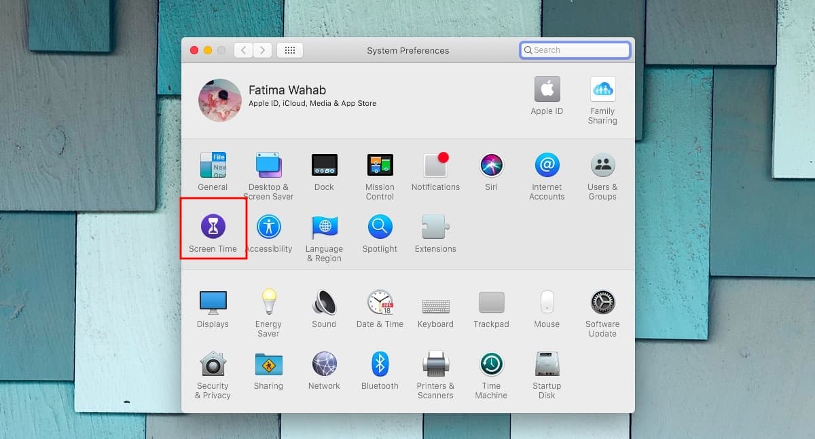Open Notifications preferences
This screenshot has height=439, width=815.
tap(435, 165)
